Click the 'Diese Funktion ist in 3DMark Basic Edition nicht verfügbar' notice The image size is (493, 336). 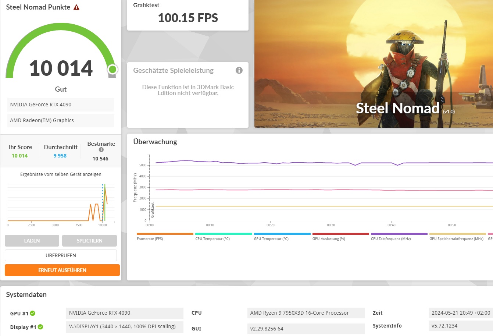click(188, 90)
